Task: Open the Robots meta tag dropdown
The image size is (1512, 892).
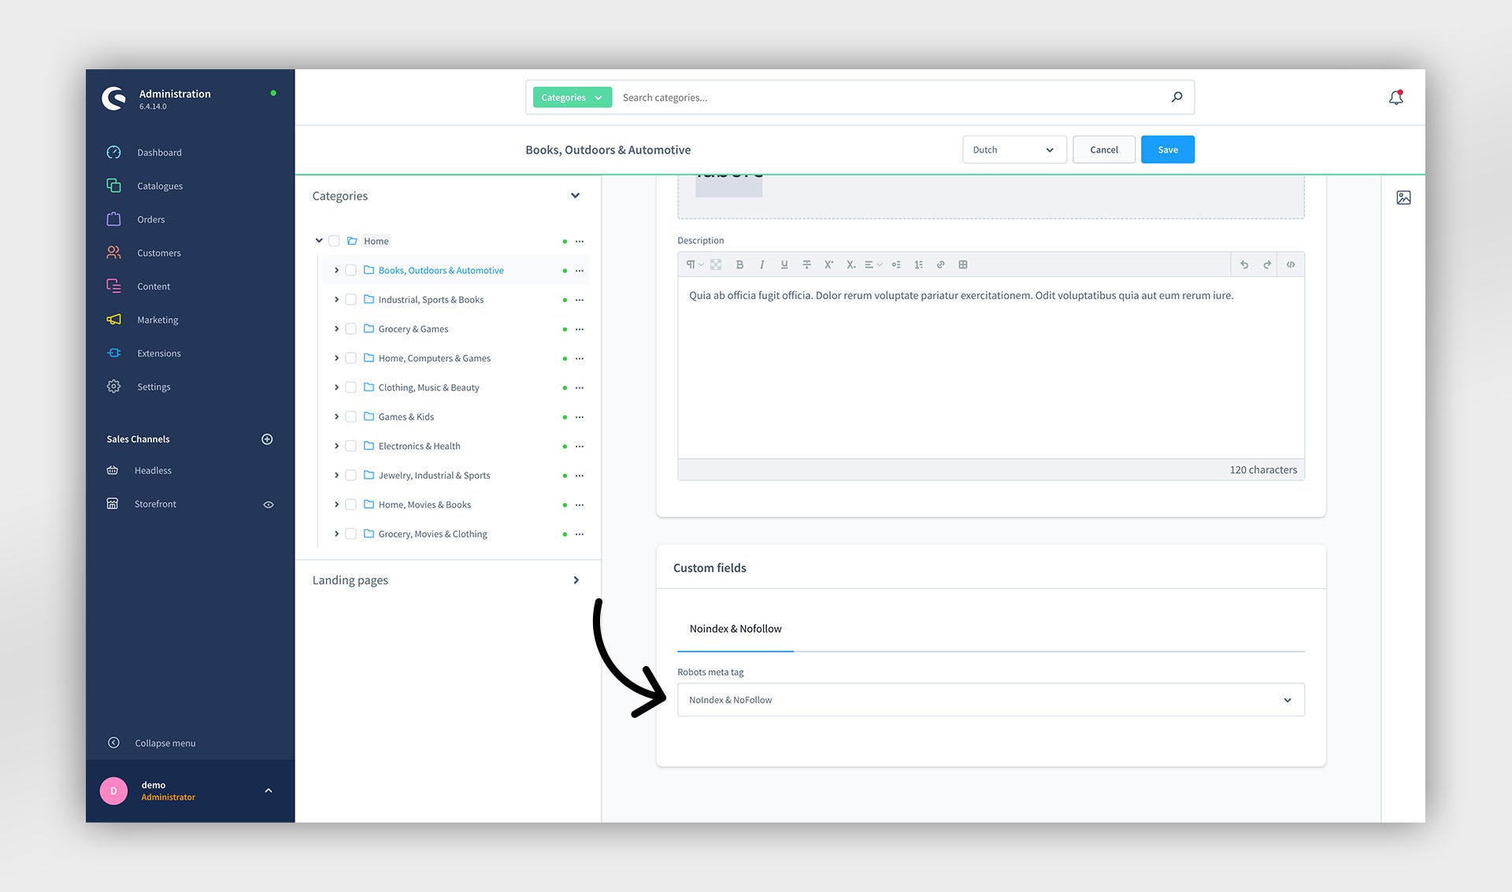Action: pyautogui.click(x=991, y=700)
